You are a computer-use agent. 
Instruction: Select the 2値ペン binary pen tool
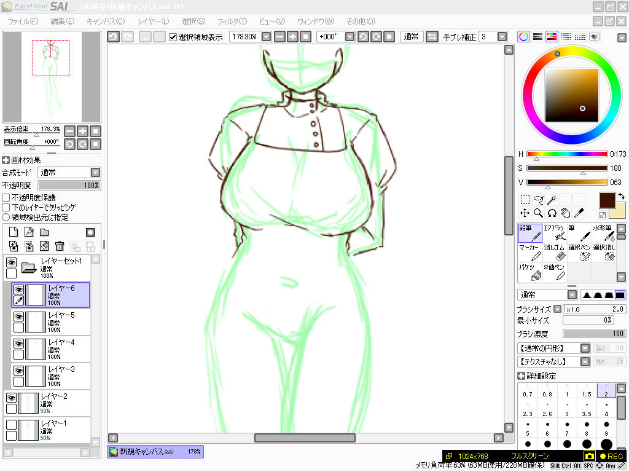(555, 272)
